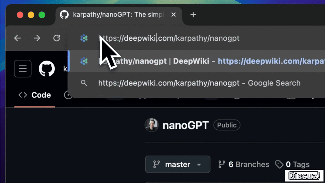This screenshot has width=325, height=183.
Task: Open the nanoGPT repository title link
Action: pos(185,126)
